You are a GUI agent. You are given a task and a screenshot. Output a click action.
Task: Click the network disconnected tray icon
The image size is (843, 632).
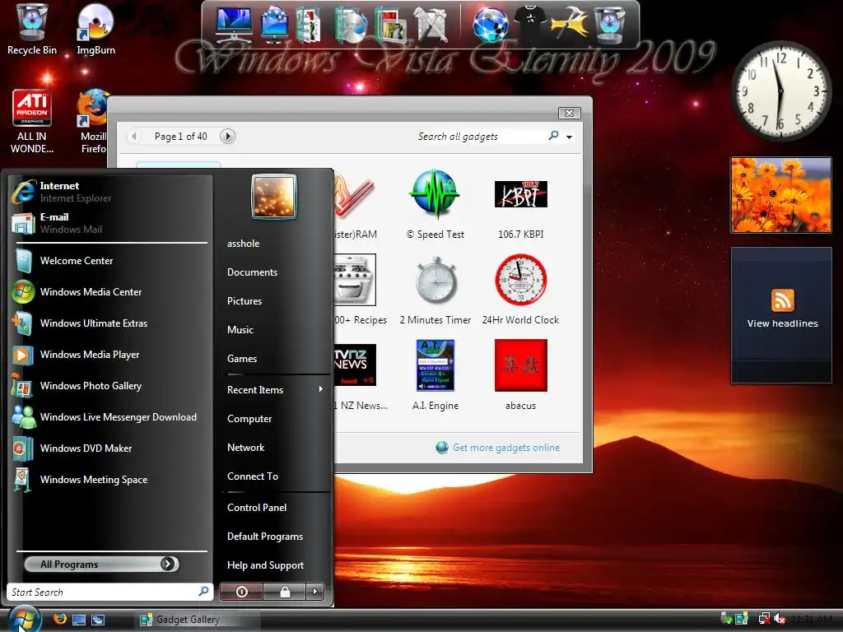tap(763, 619)
